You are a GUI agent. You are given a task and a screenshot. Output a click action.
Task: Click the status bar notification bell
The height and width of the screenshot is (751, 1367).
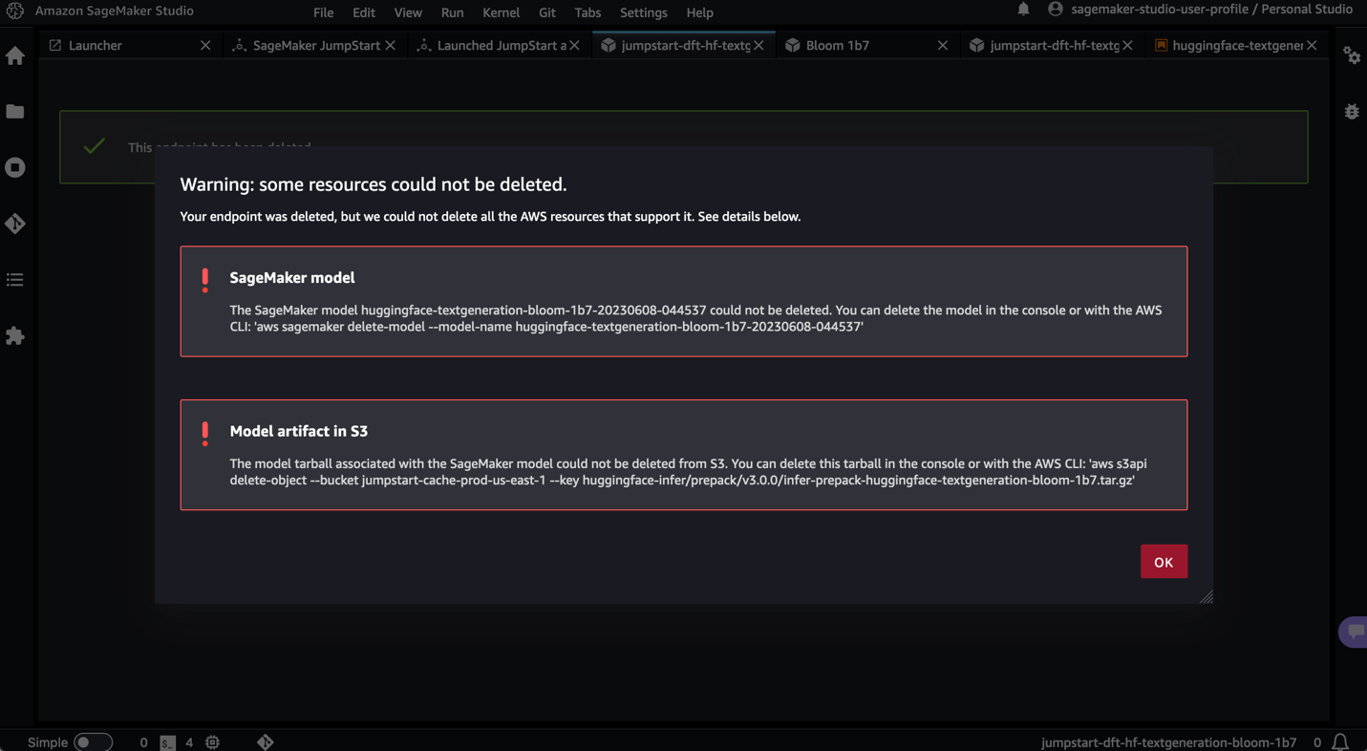pyautogui.click(x=1340, y=742)
